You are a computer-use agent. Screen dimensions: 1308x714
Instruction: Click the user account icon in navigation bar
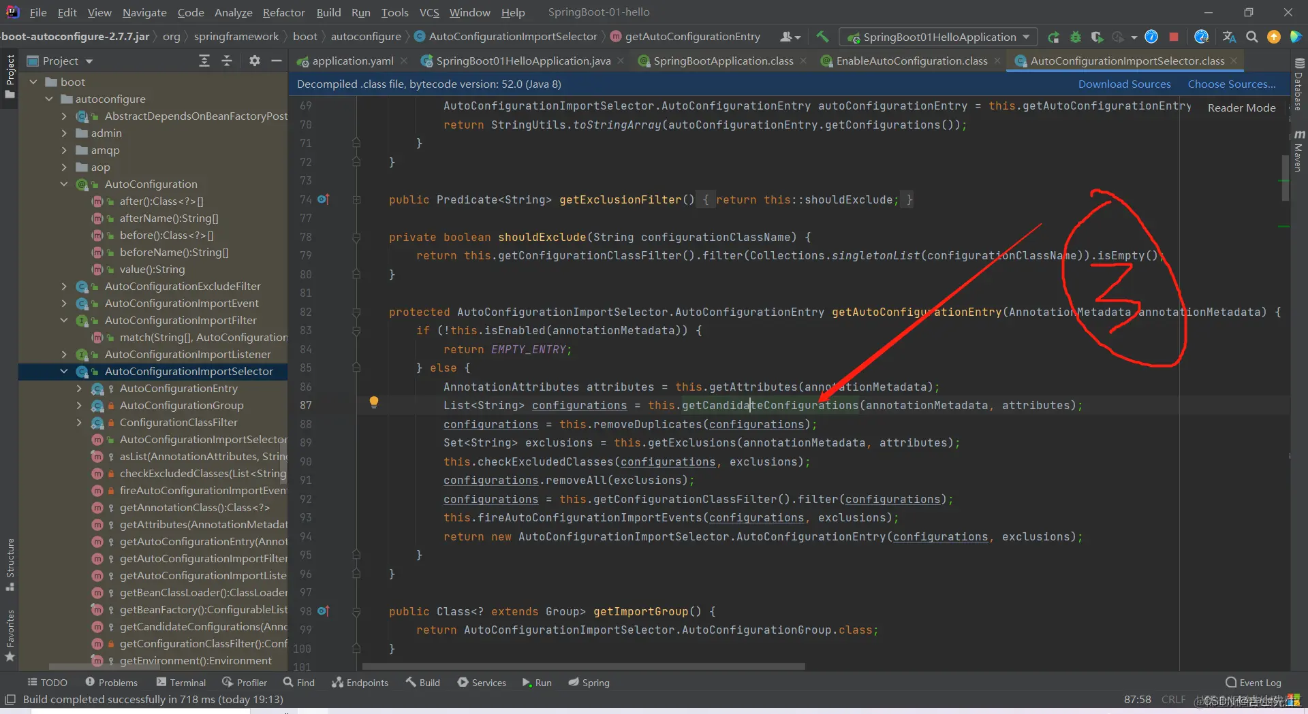click(x=790, y=37)
